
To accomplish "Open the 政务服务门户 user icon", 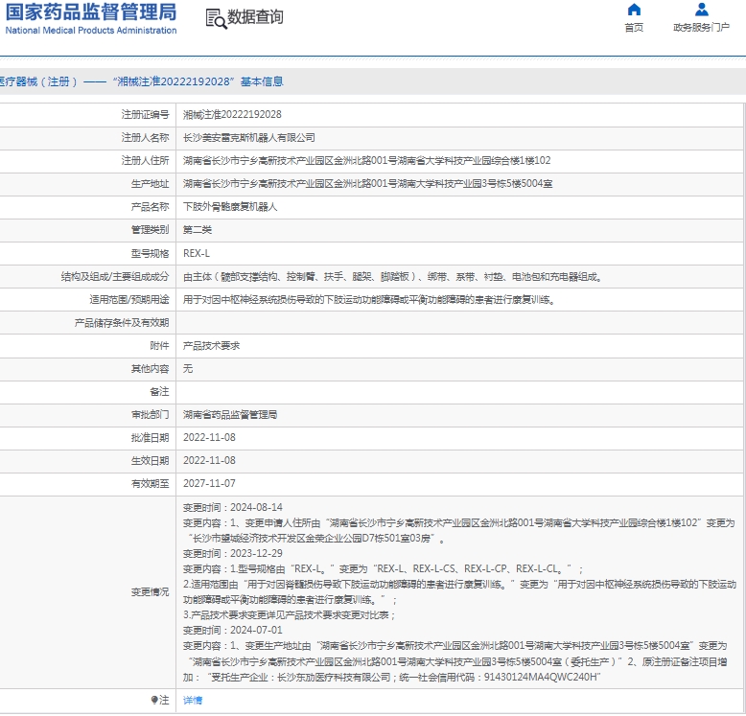I will (x=701, y=10).
